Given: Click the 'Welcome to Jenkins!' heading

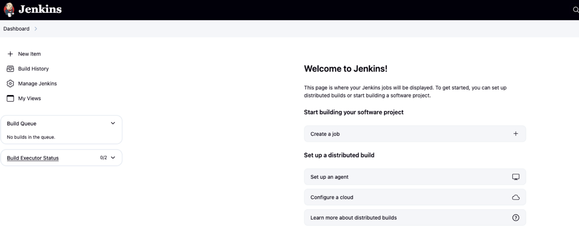Looking at the screenshot, I should 346,69.
